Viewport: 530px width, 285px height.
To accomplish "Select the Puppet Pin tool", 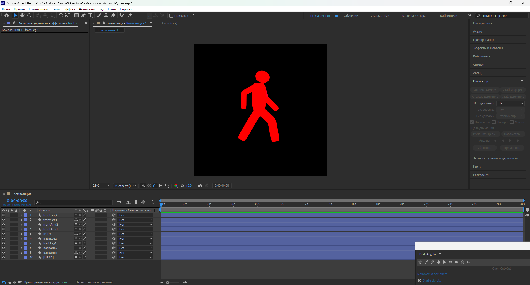I will tap(130, 15).
